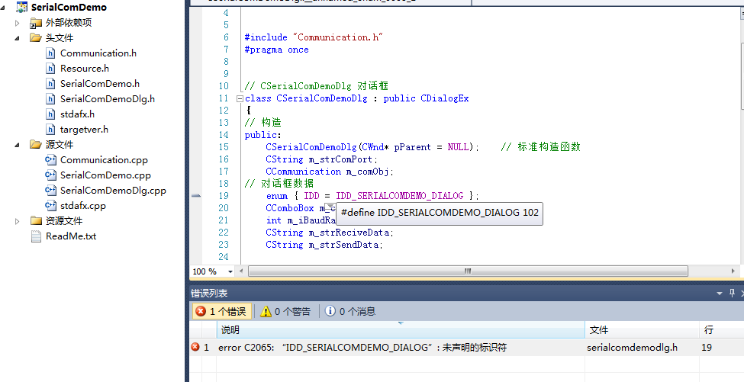This screenshot has height=382, width=744.
Task: Open the 错误列表 panel options dropdown
Action: pyautogui.click(x=720, y=294)
